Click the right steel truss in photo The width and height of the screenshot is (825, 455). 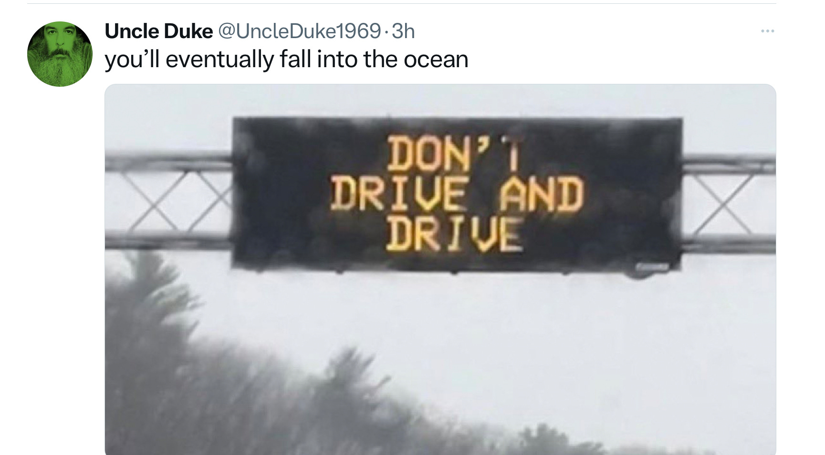coord(728,204)
